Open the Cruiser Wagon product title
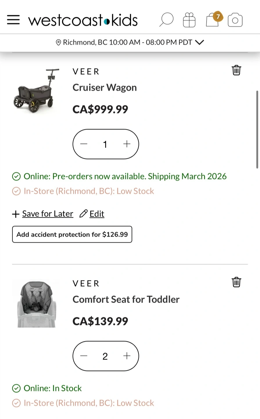The height and width of the screenshot is (419, 260). [x=105, y=88]
